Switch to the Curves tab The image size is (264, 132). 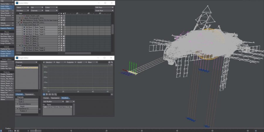click(x=46, y=98)
